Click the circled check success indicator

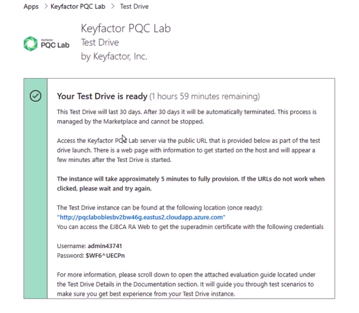coord(35,96)
